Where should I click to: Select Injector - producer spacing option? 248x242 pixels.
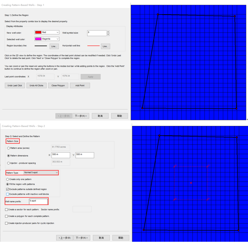[x=8, y=163]
